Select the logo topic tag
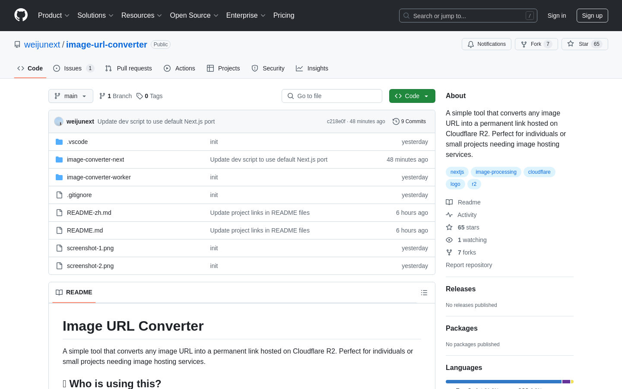The image size is (622, 389). click(455, 184)
